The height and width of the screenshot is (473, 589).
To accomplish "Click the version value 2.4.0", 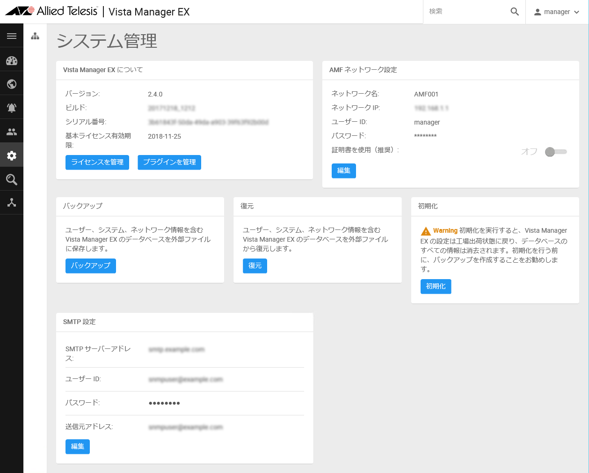I will coord(155,94).
